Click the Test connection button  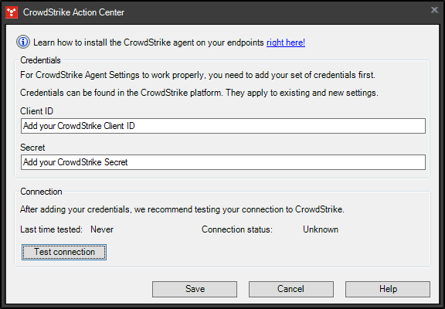(x=64, y=252)
